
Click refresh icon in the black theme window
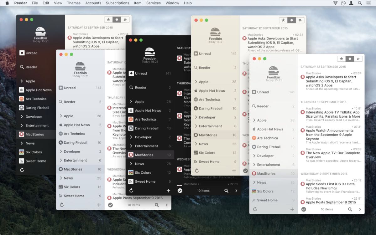click(x=131, y=191)
